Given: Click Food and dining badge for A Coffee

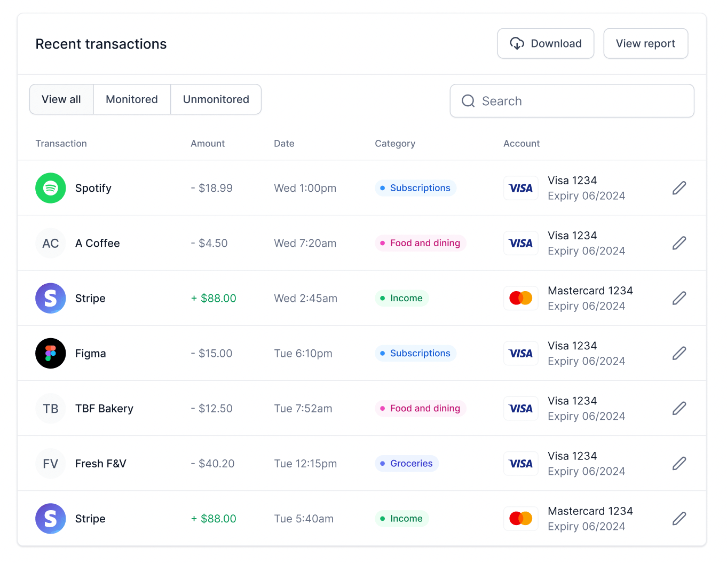Looking at the screenshot, I should click(x=421, y=243).
